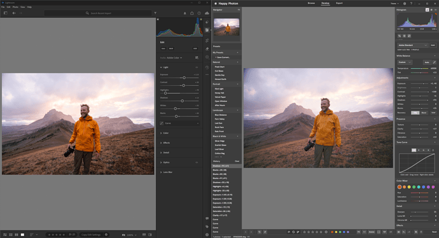
Task: Open the help icon in Lightroom toolbar
Action: [199, 13]
